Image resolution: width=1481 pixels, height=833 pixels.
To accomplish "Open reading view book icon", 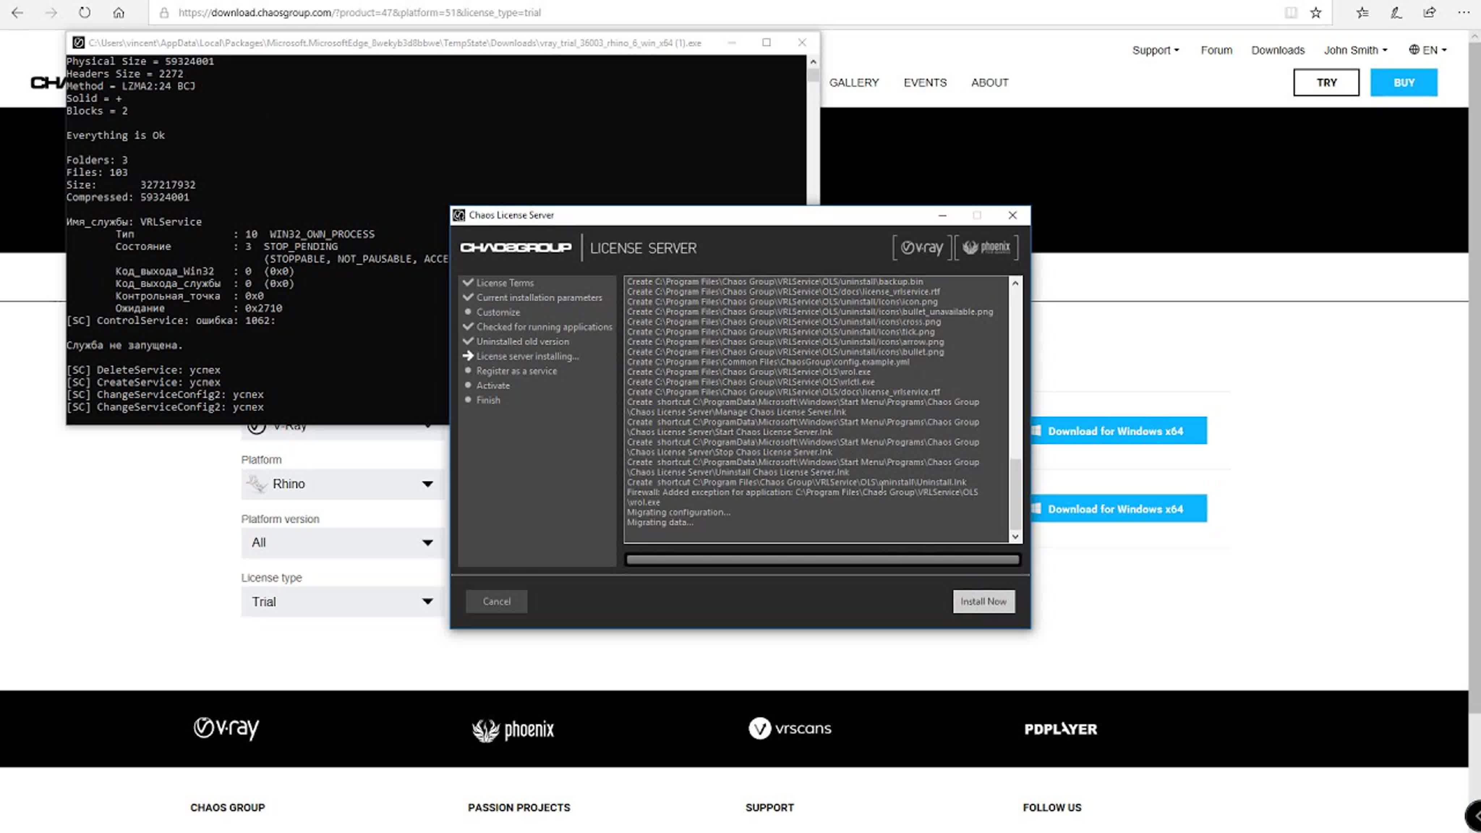I will pyautogui.click(x=1291, y=12).
